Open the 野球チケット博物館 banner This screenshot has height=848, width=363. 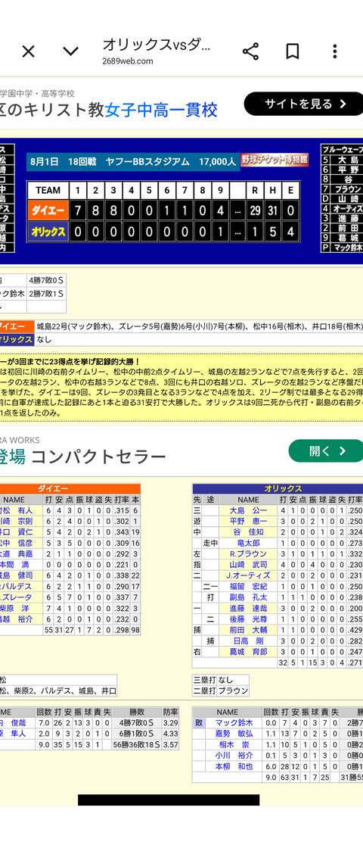(x=275, y=160)
